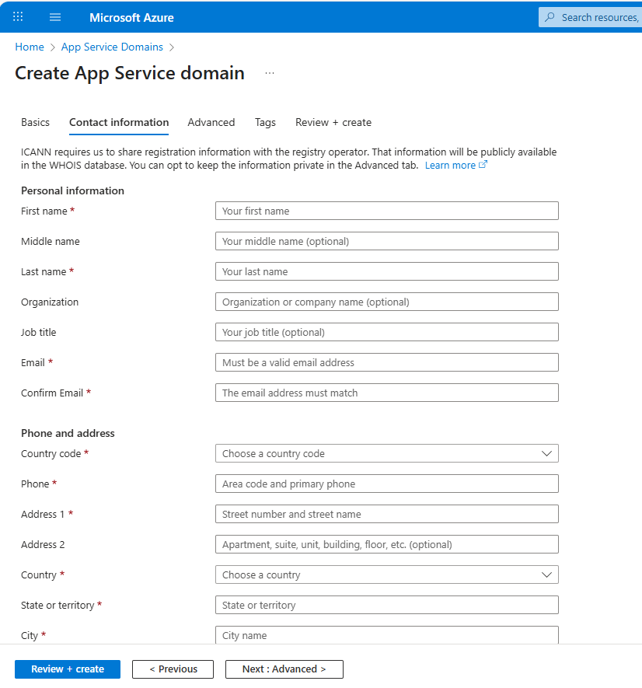This screenshot has width=642, height=688.
Task: Open the Learn more link
Action: (450, 166)
